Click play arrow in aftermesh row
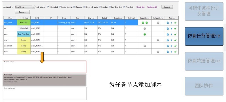Screen dimensions: 226x102 pos(172,46)
